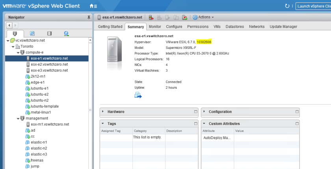Image resolution: width=331 pixels, height=169 pixels.
Task: Select the lubuntu-template VM in tree
Action: [x=44, y=106]
